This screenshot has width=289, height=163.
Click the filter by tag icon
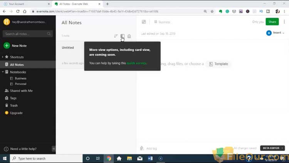pos(129,36)
